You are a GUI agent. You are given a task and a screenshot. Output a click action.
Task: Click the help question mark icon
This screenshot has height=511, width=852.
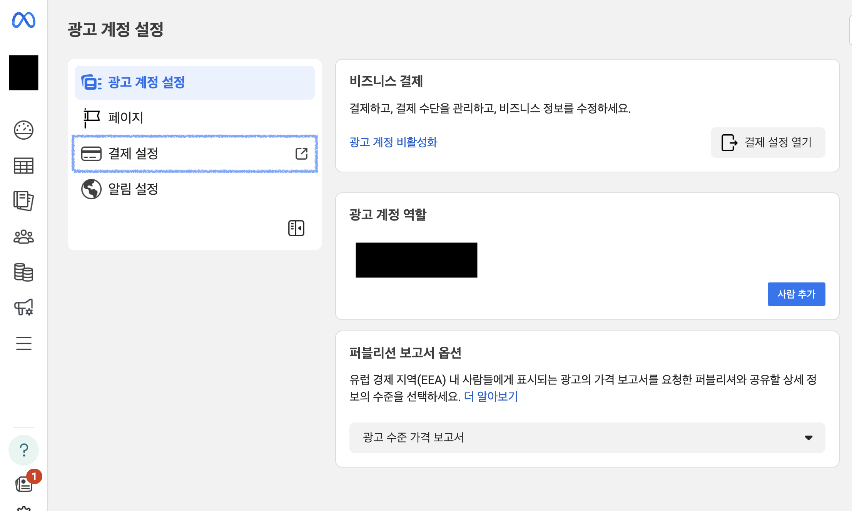coord(23,450)
